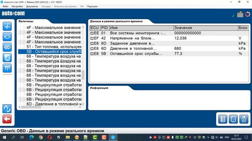This screenshot has width=252, height=141.
Task: Go back with the red arrow button
Action: tap(7, 119)
